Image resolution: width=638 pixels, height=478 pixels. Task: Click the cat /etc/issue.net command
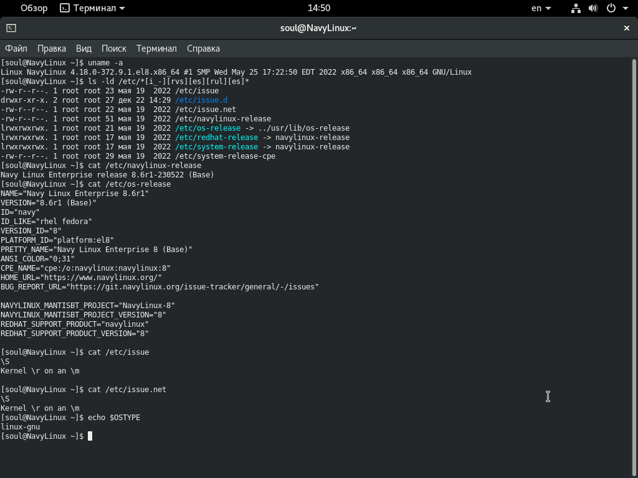(127, 390)
